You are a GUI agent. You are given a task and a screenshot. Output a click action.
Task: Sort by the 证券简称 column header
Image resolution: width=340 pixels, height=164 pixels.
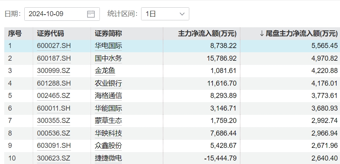[108, 33]
